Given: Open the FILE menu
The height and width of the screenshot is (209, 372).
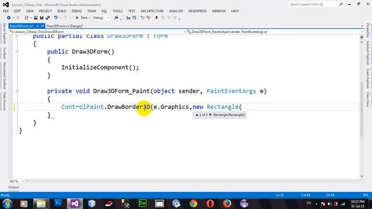Looking at the screenshot, I should (6, 11).
